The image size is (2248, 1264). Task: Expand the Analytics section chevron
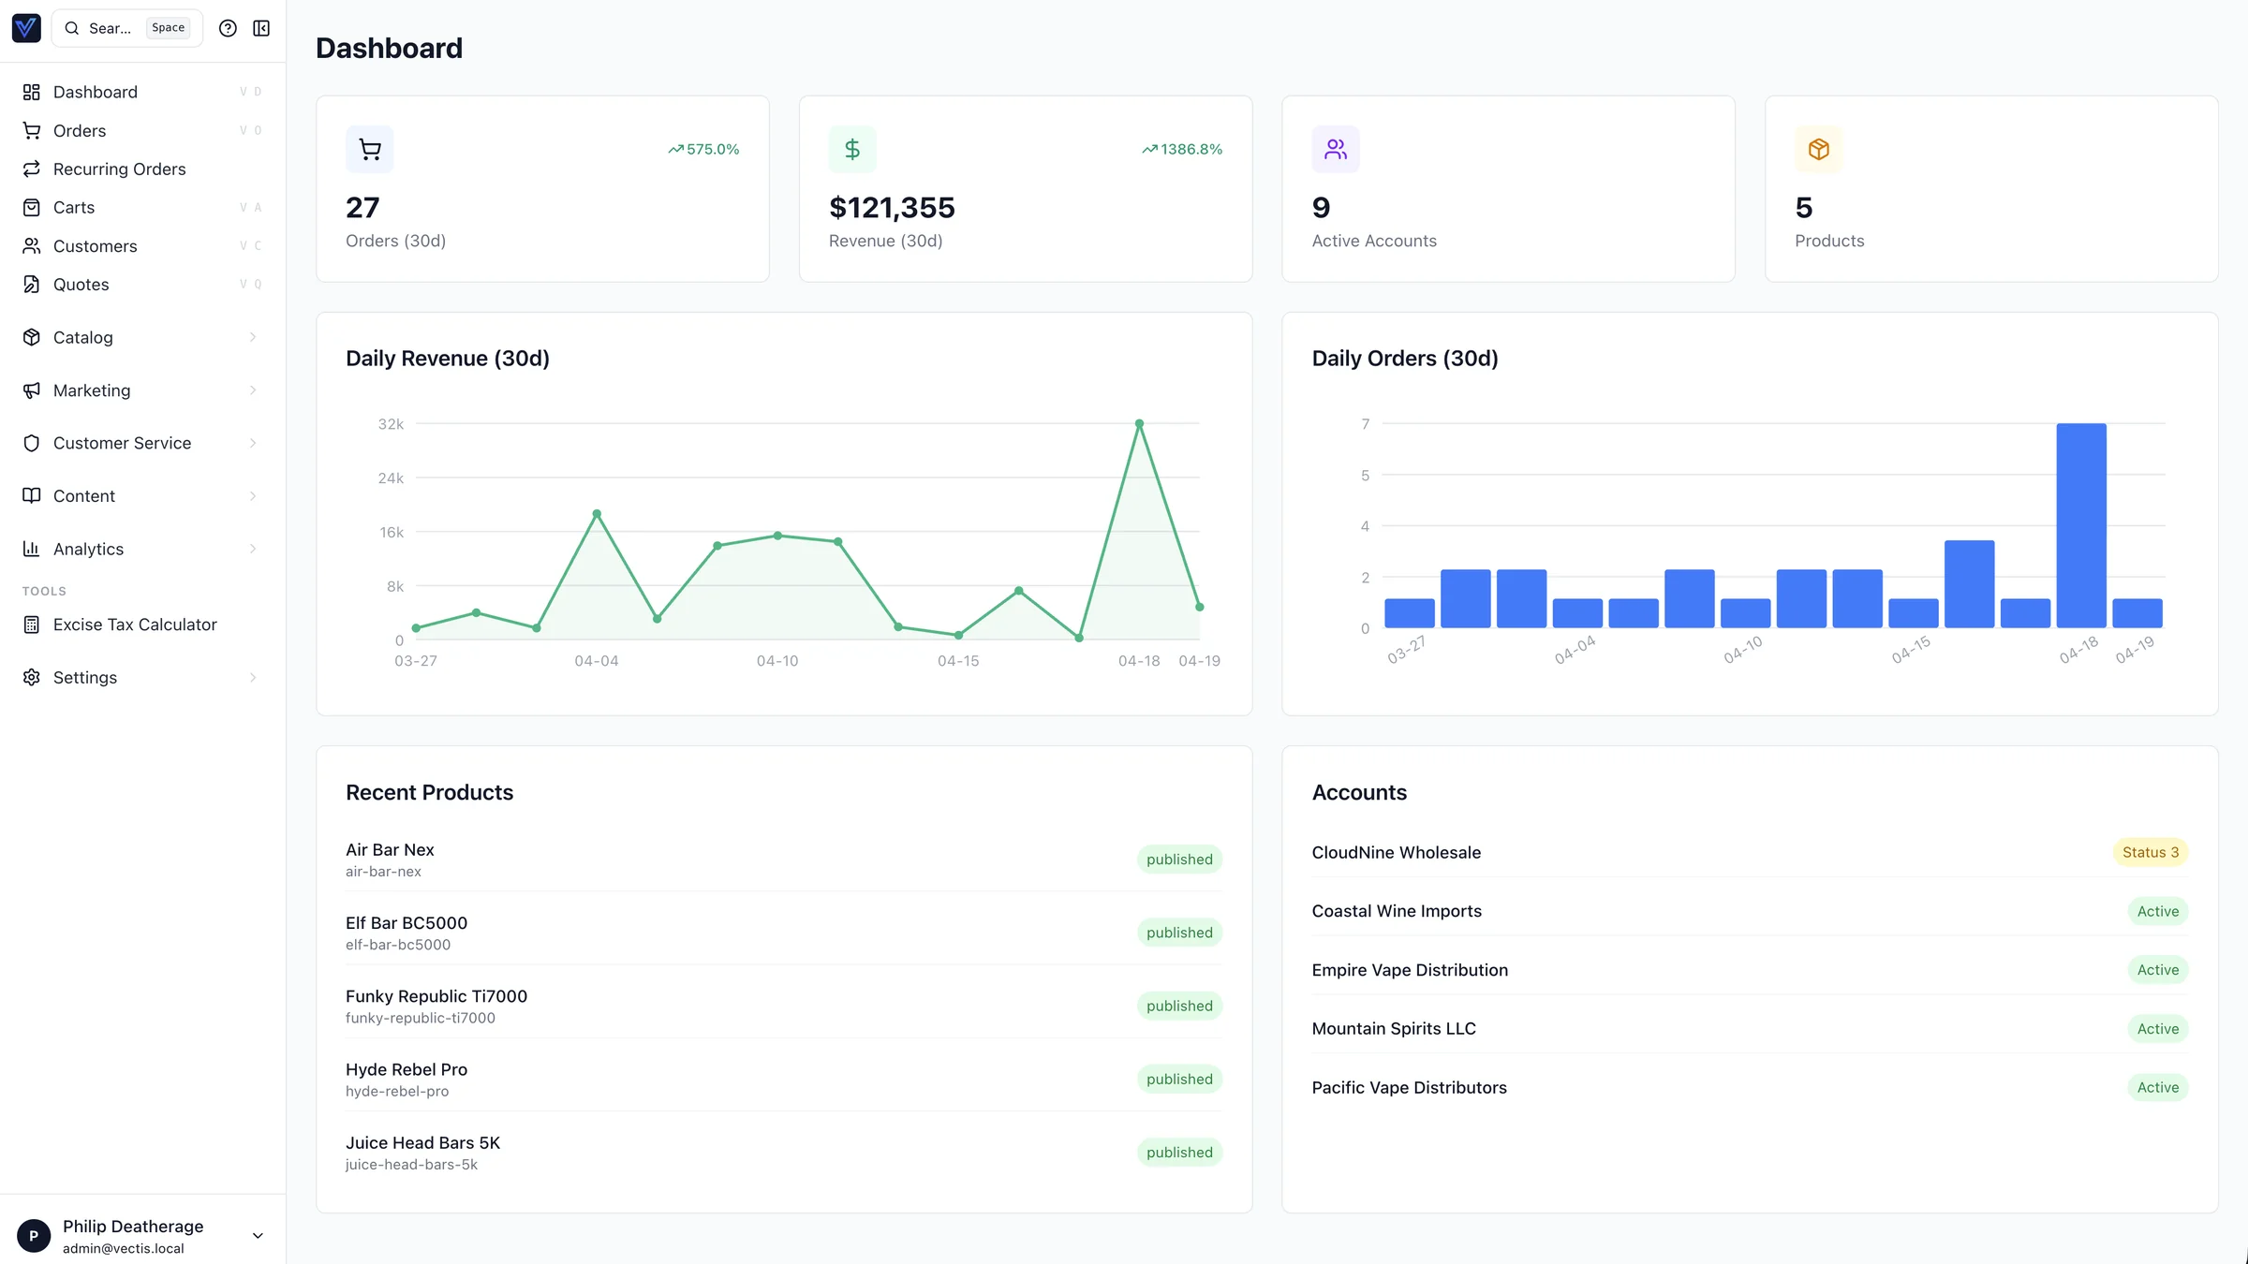point(253,549)
